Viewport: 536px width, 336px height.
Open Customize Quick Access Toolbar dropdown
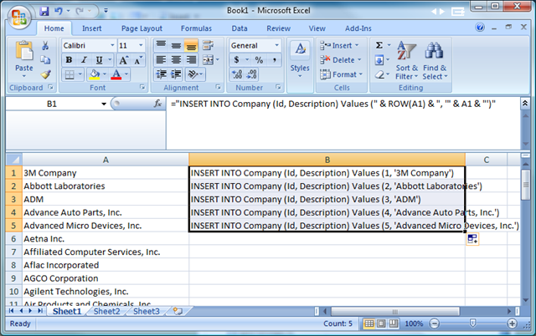[106, 11]
